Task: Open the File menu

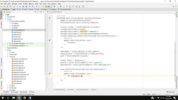Action: click(2, 4)
